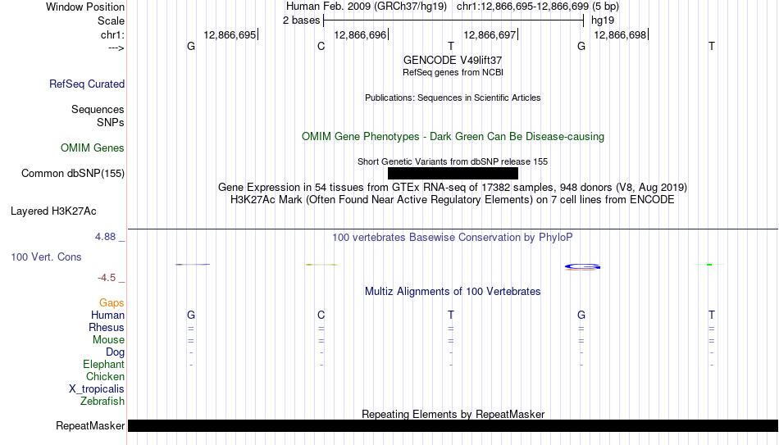The height and width of the screenshot is (445, 779).
Task: Click the C base in the reference sequence row
Action: tap(321, 46)
